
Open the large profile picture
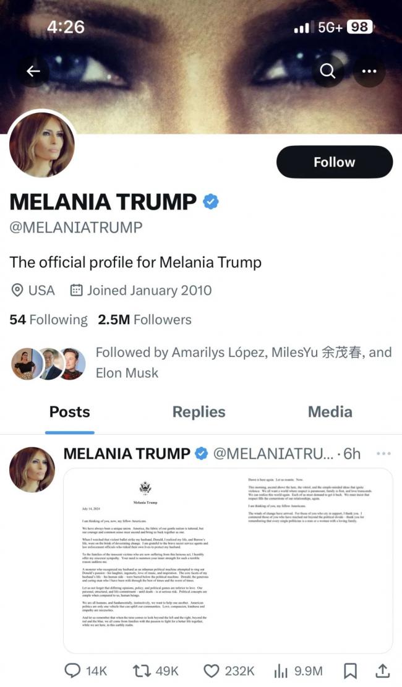click(42, 146)
